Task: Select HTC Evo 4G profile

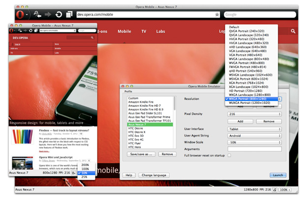Action: click(x=150, y=139)
